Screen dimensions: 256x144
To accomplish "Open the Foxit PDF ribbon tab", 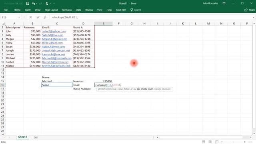I will coord(121,10).
